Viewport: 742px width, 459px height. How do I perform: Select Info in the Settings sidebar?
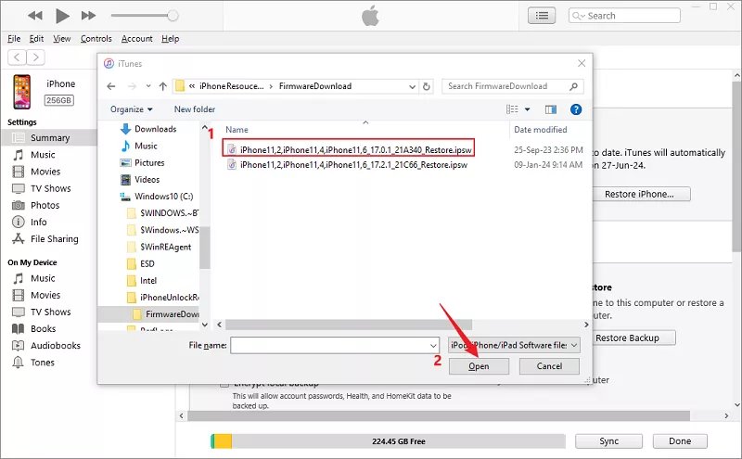point(38,222)
